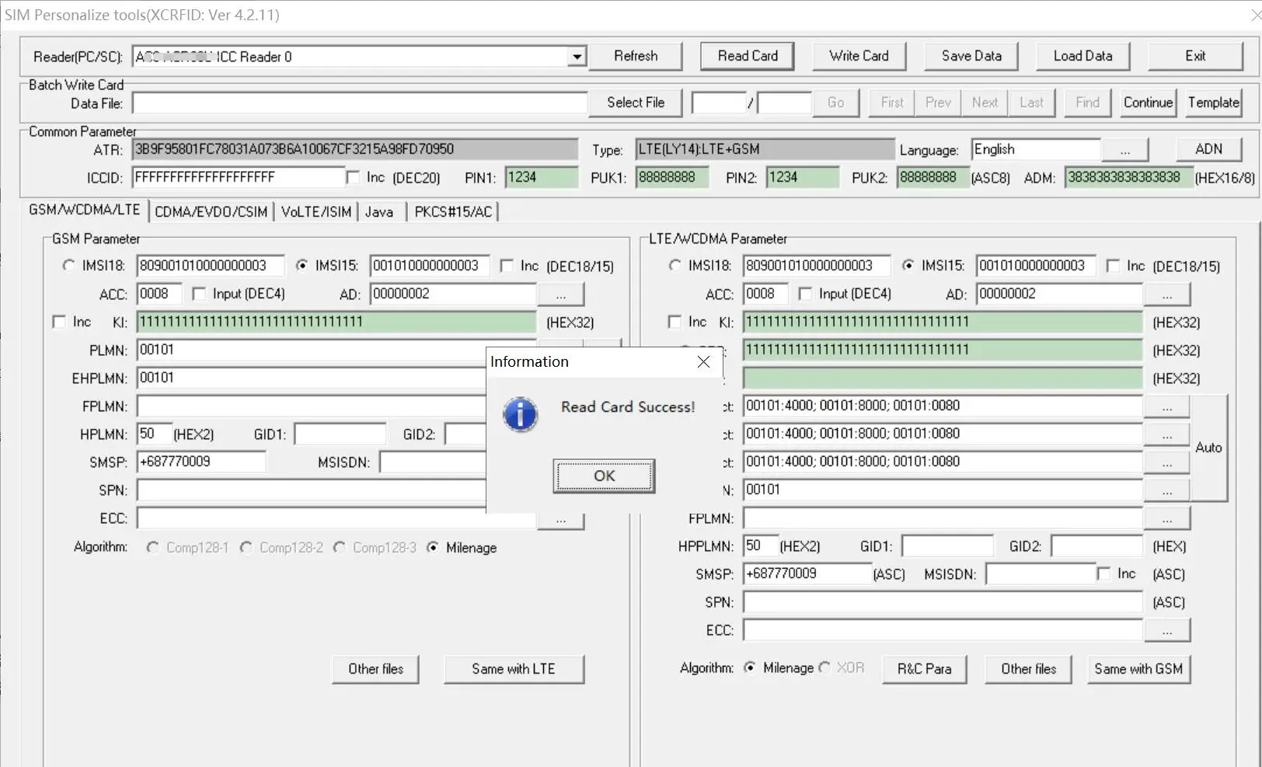The height and width of the screenshot is (767, 1262).
Task: Click the R&C Para button
Action: pos(924,669)
